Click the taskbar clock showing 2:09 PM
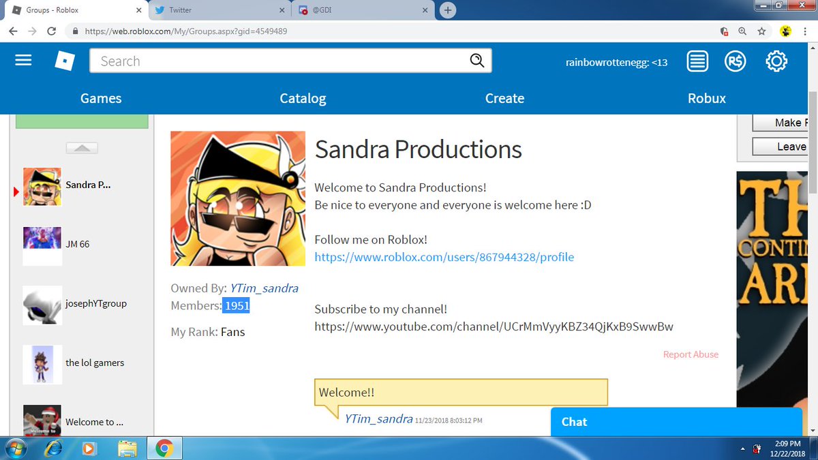The height and width of the screenshot is (460, 818). click(x=789, y=448)
